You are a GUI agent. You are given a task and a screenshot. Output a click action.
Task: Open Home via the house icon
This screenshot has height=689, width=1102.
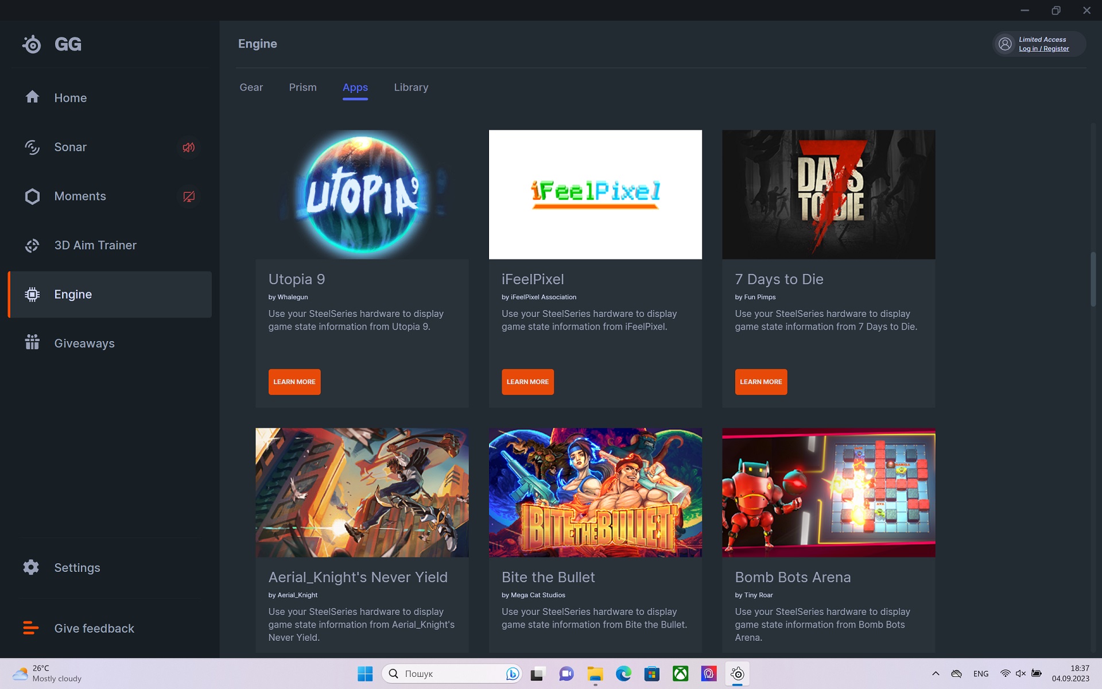click(32, 97)
